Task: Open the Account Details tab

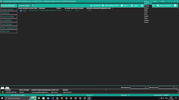Action: 24,5
